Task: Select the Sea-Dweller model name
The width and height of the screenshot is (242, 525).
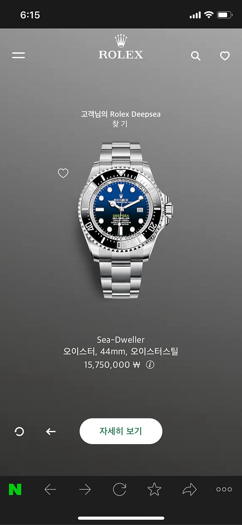Action: pos(121,340)
